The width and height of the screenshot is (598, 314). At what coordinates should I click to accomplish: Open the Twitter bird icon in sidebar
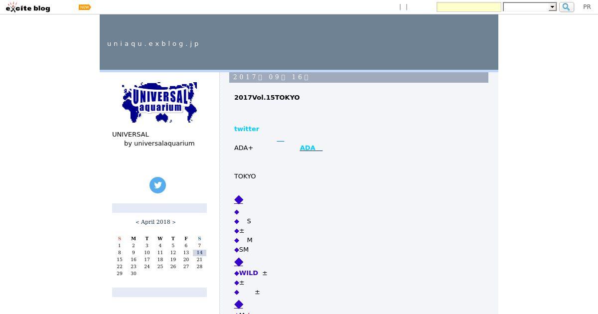tap(157, 185)
